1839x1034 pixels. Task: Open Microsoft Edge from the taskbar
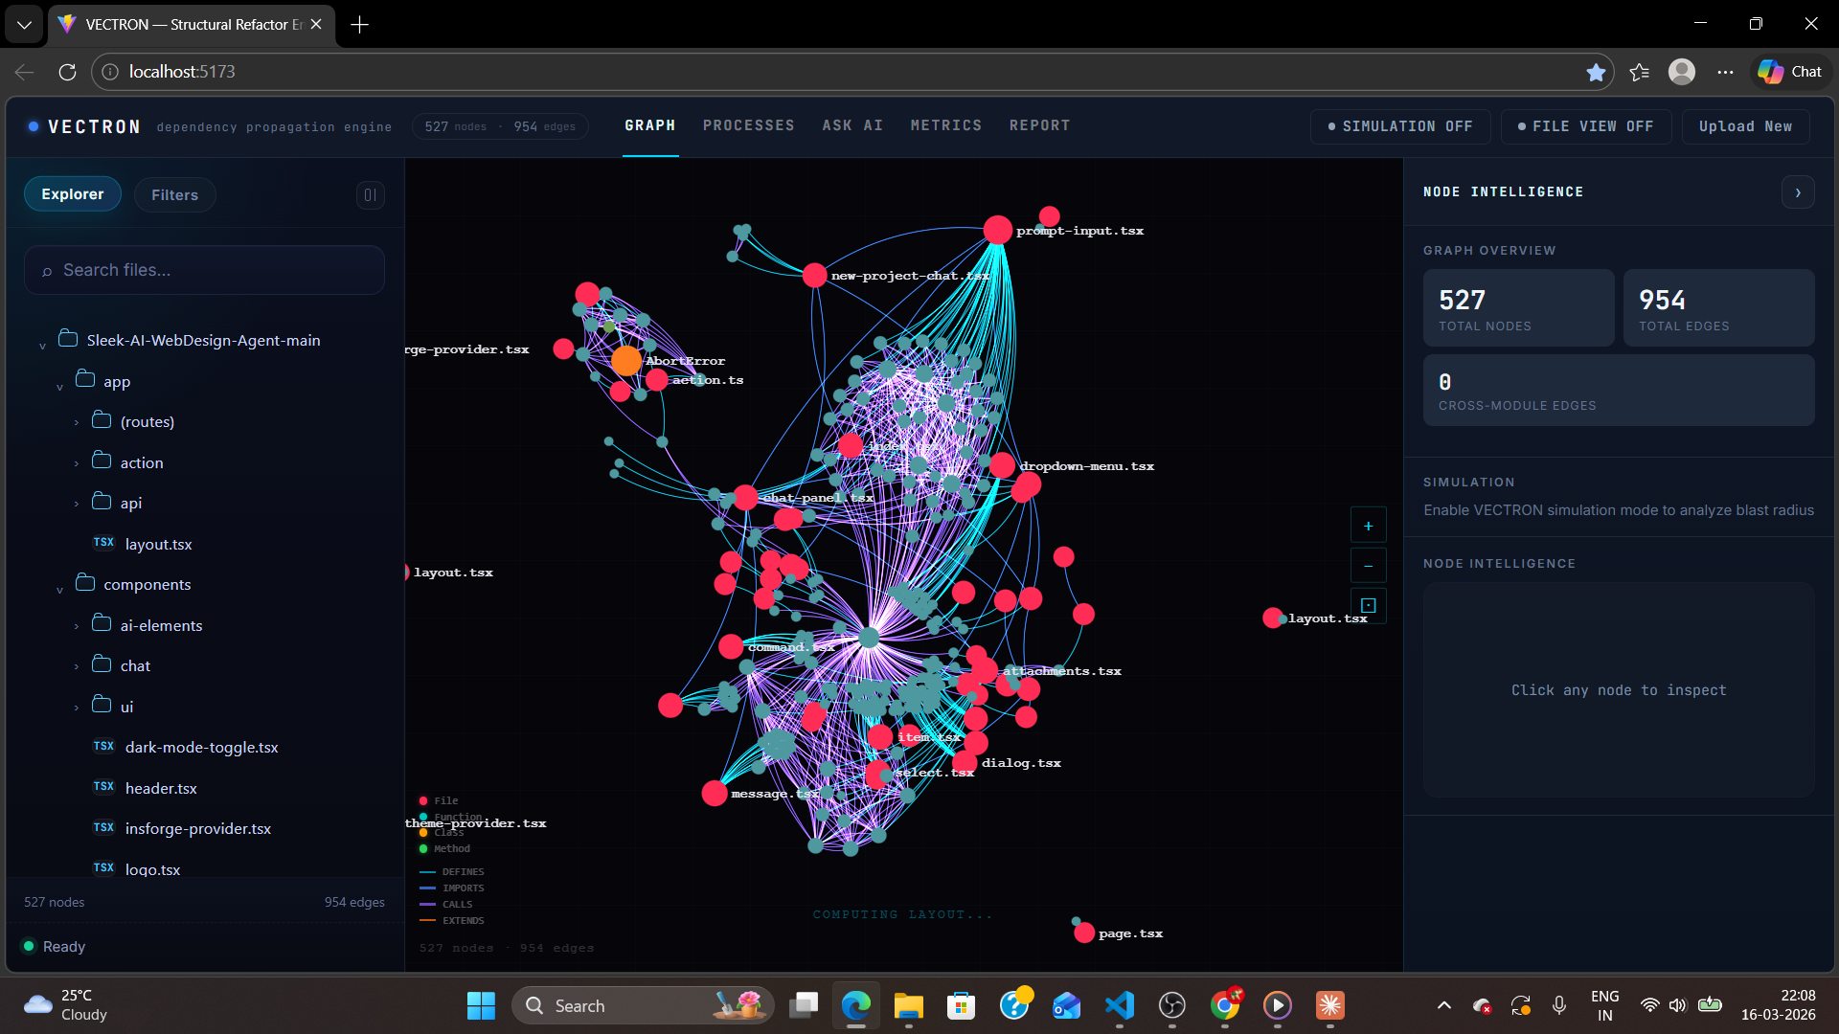click(x=855, y=1005)
